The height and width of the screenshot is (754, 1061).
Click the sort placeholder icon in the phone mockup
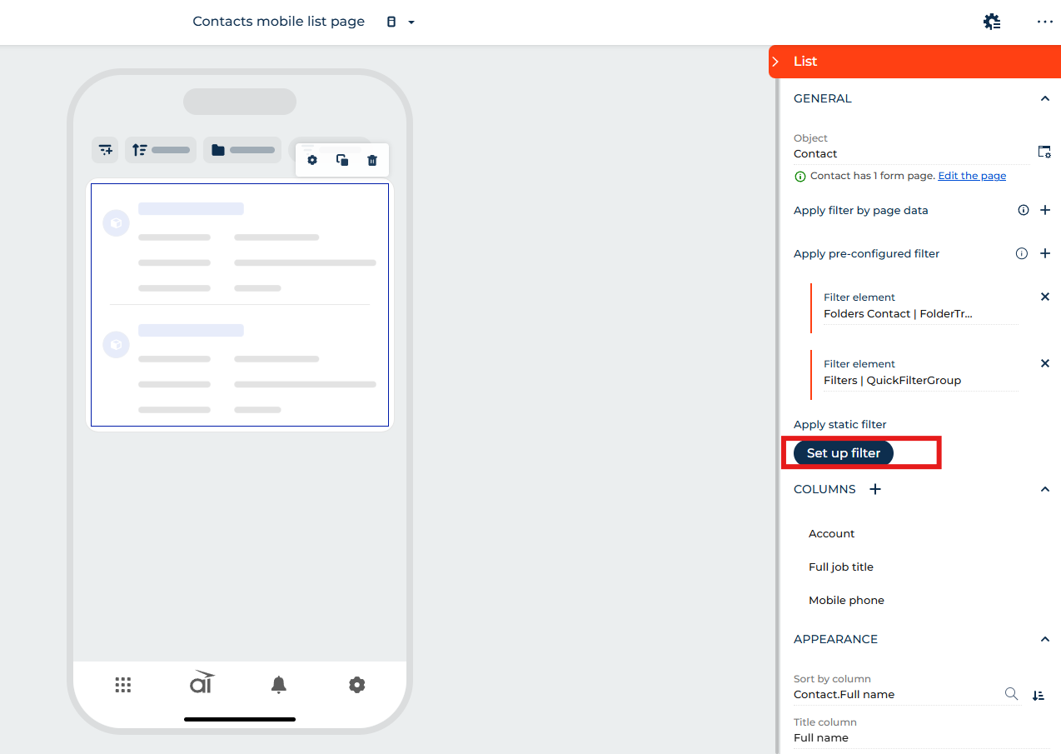pyautogui.click(x=142, y=149)
